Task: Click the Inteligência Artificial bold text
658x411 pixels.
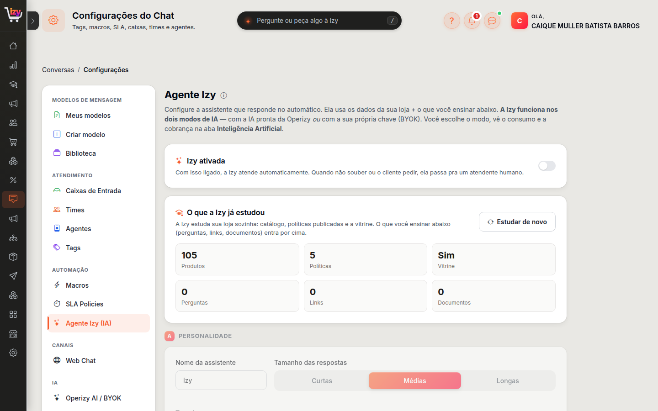Action: (249, 129)
